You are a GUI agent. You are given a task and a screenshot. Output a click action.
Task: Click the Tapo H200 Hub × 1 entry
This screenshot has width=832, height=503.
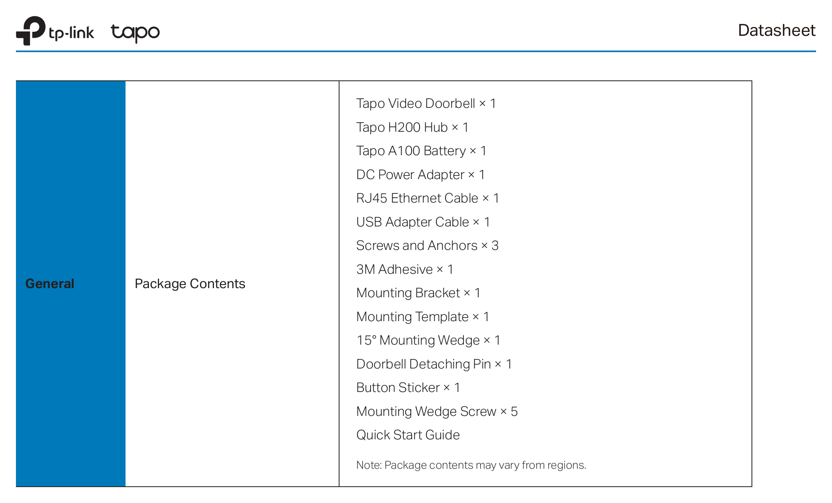[412, 127]
